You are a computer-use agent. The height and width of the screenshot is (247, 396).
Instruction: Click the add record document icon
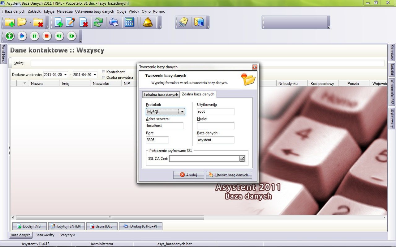pyautogui.click(x=59, y=22)
